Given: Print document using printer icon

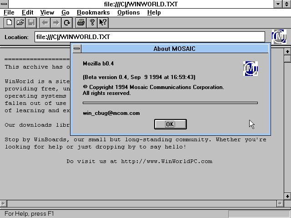Looking at the screenshot, I should [x=81, y=23].
